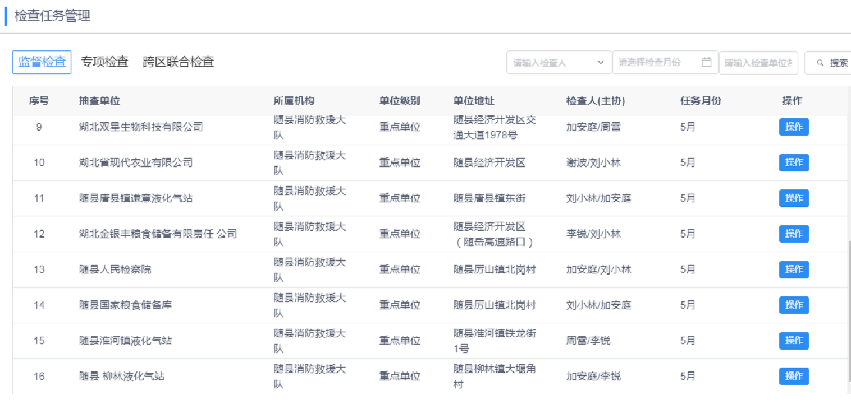
Task: Select 随县淮河镇液化气站 cell
Action: 125,341
